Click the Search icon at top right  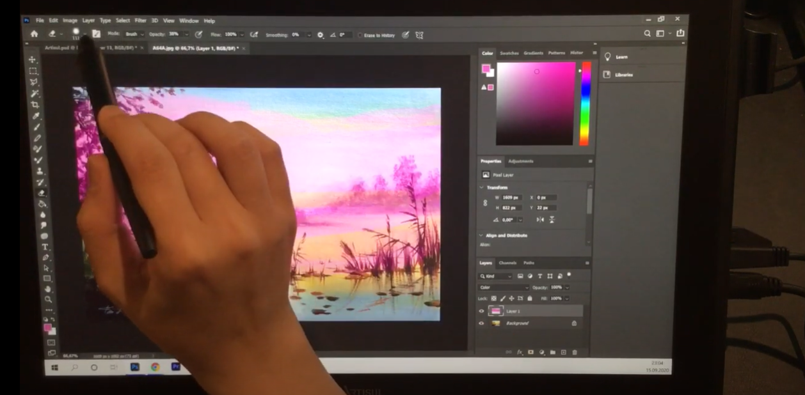pyautogui.click(x=648, y=33)
